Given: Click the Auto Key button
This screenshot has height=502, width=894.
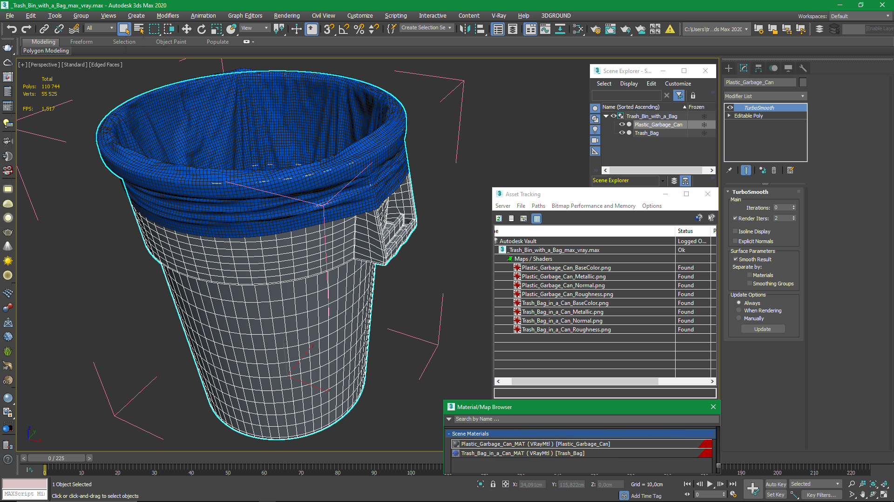Looking at the screenshot, I should [x=776, y=484].
